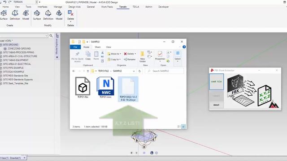Select SITE TABAS-EQUIPMENT in tree
The width and height of the screenshot is (287, 161).
[x=16, y=60]
